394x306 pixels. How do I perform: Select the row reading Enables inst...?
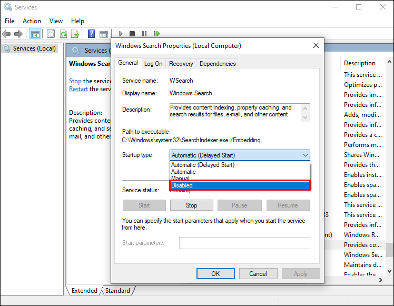pyautogui.click(x=362, y=175)
